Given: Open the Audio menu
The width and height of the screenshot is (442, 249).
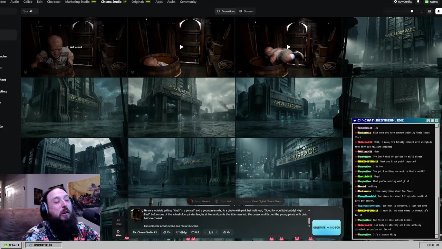Looking at the screenshot, I should coord(15,2).
